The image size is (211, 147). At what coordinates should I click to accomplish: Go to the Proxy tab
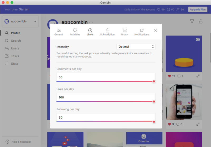tap(124, 32)
